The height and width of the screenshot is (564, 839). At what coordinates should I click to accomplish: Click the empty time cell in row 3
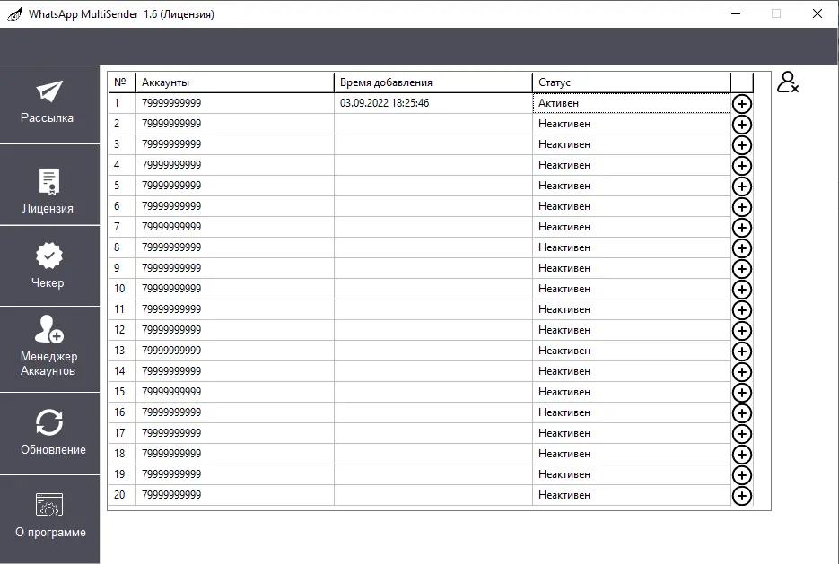tap(433, 144)
